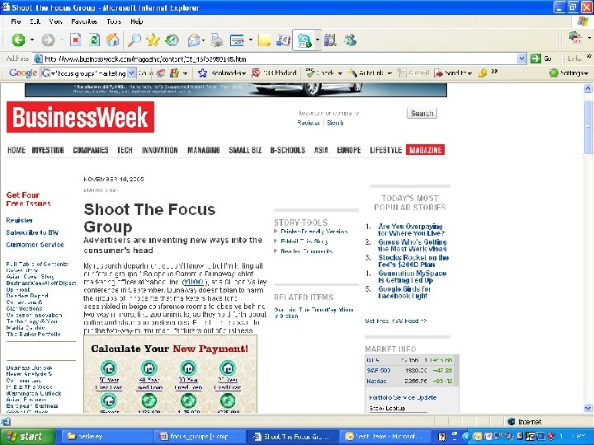
Task: Go to INVESTING navigation section
Action: click(48, 150)
